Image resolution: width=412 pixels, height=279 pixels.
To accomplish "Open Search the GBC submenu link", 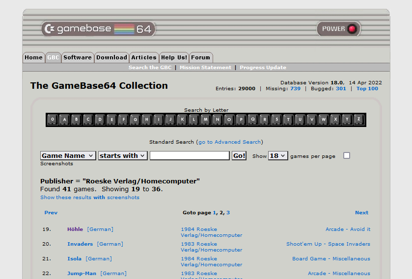I will click(150, 68).
